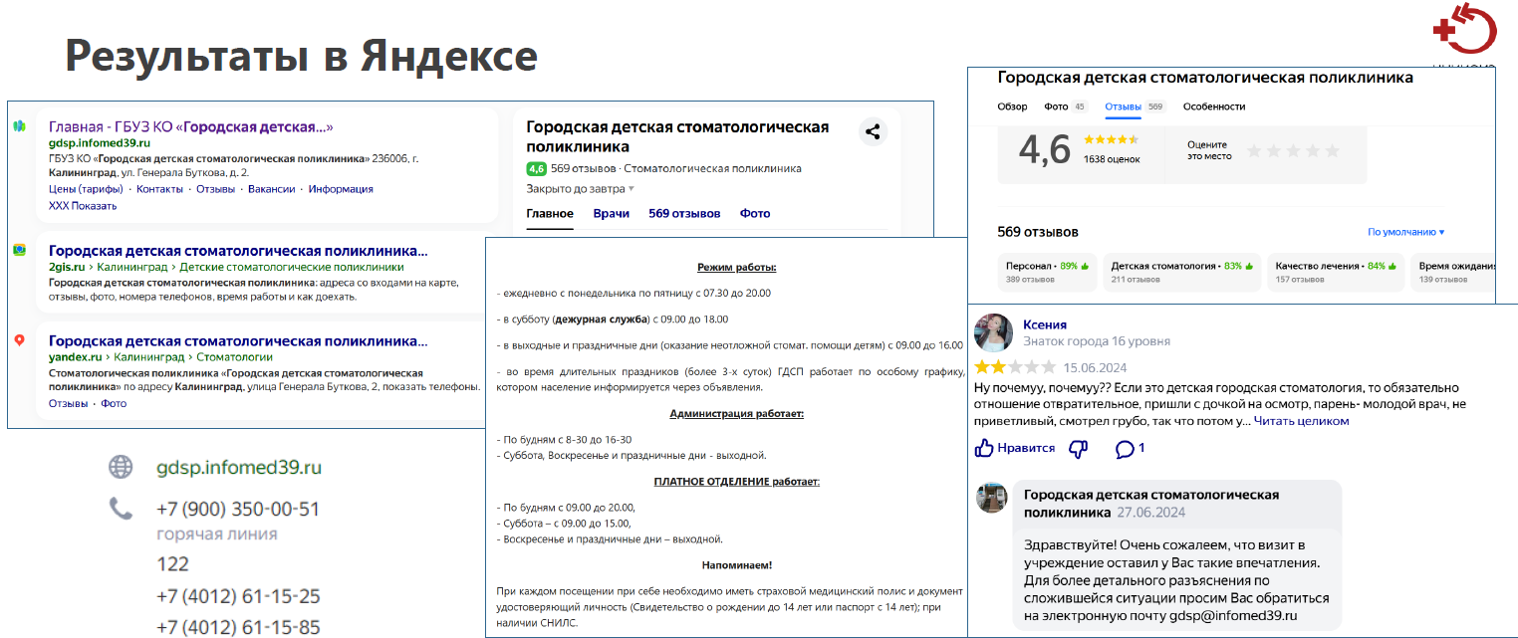Click the 'Читать целиком' link in the review
This screenshot has height=638, width=1518.
(x=1302, y=421)
